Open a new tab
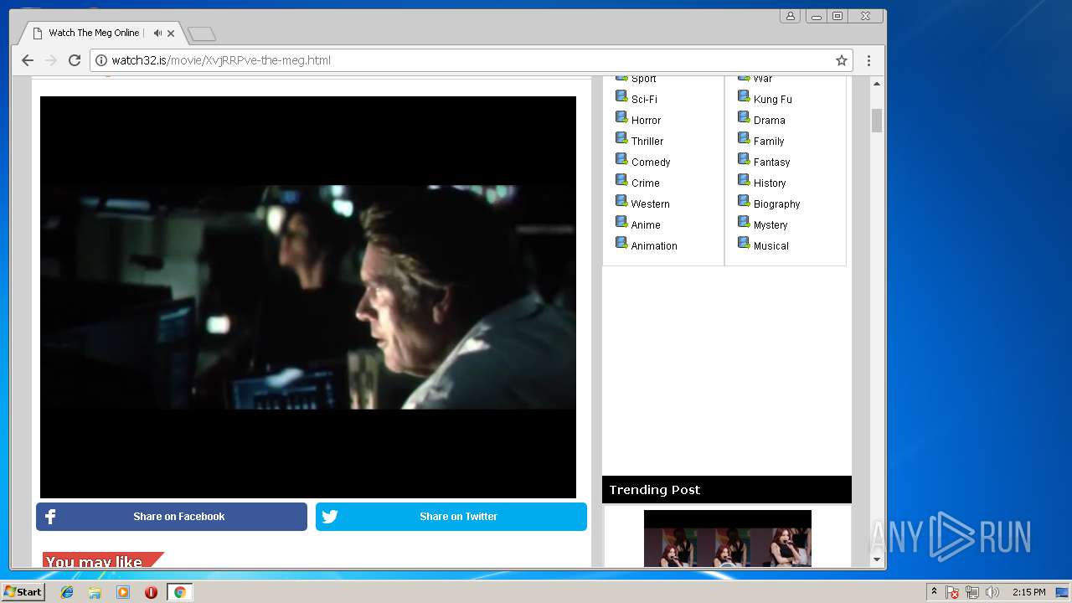 (202, 34)
